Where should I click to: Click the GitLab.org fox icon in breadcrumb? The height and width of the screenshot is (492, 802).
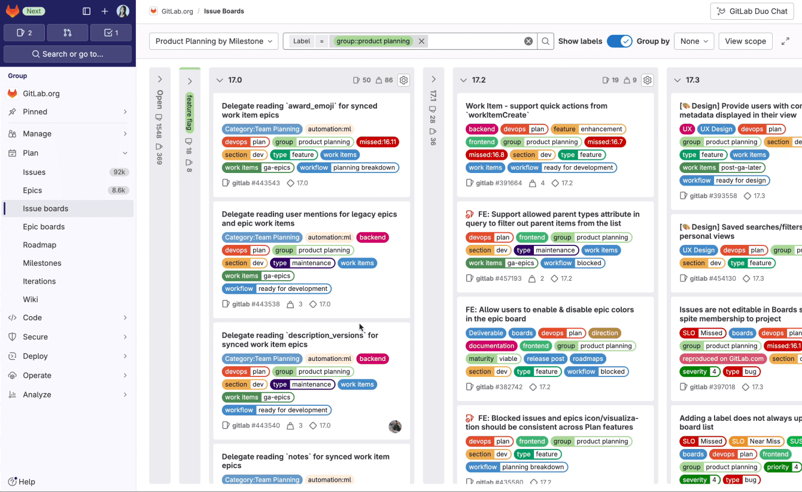click(154, 11)
